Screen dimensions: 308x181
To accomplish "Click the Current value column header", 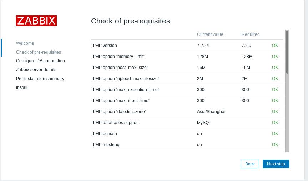I will tap(210, 34).
